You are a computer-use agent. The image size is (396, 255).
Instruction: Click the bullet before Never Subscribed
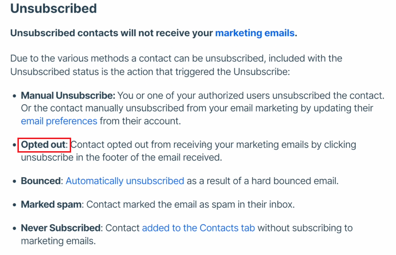coord(15,228)
